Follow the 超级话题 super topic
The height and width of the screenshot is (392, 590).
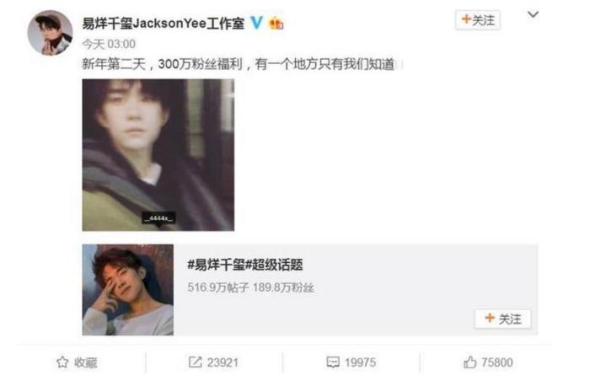click(x=502, y=319)
